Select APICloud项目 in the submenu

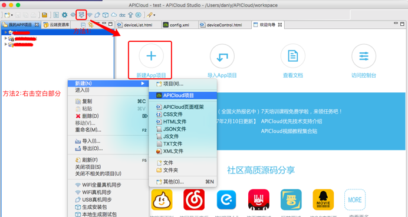coord(183,95)
